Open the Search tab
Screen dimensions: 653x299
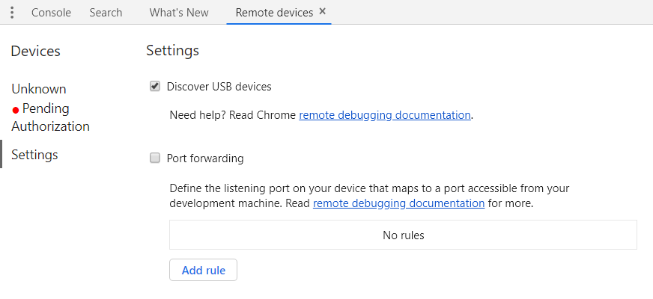[x=106, y=13]
